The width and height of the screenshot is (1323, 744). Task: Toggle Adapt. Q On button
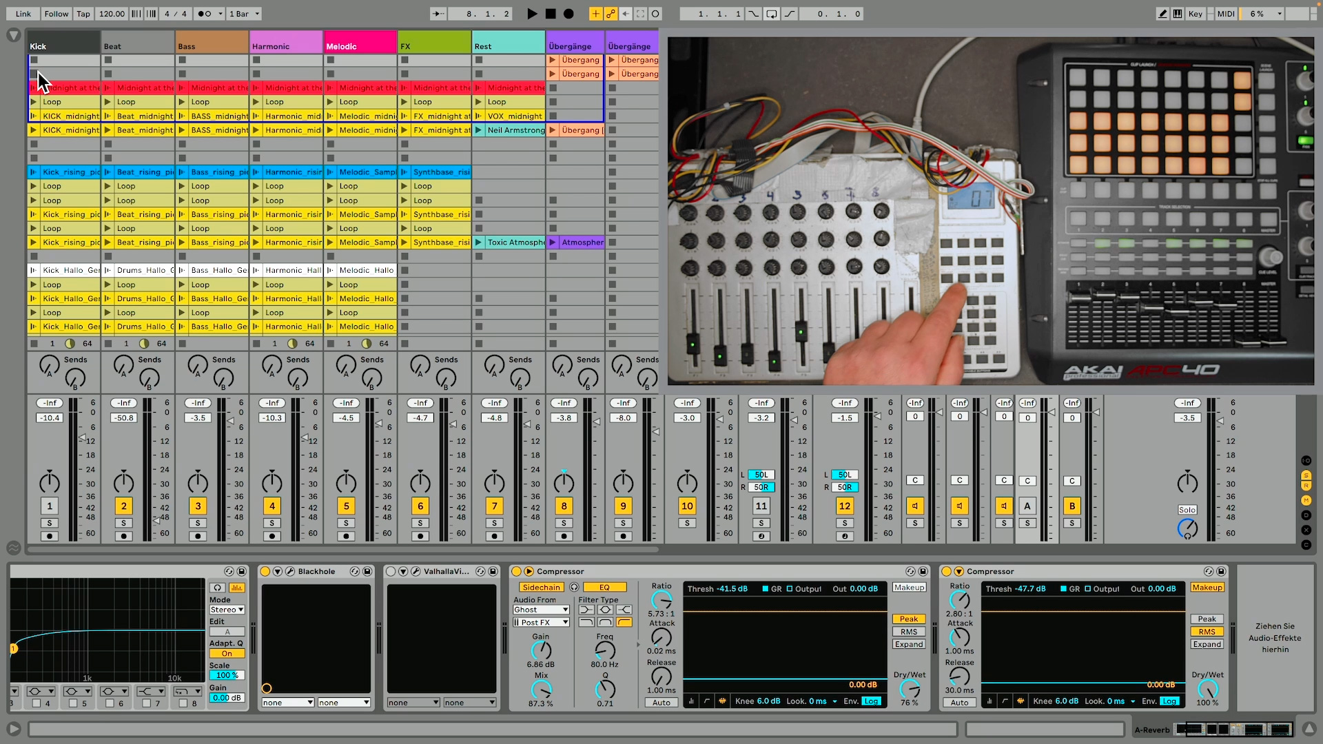(x=227, y=654)
